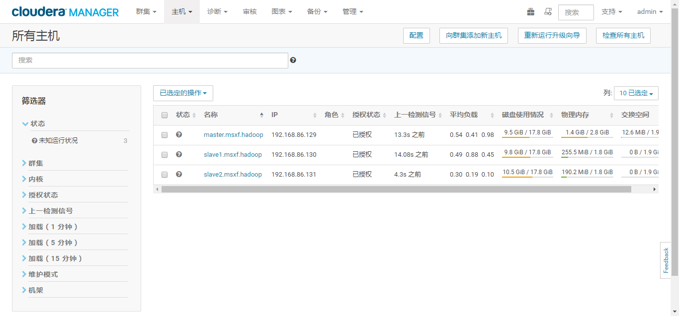This screenshot has width=679, height=316.
Task: Open the 主机 menu
Action: point(181,11)
